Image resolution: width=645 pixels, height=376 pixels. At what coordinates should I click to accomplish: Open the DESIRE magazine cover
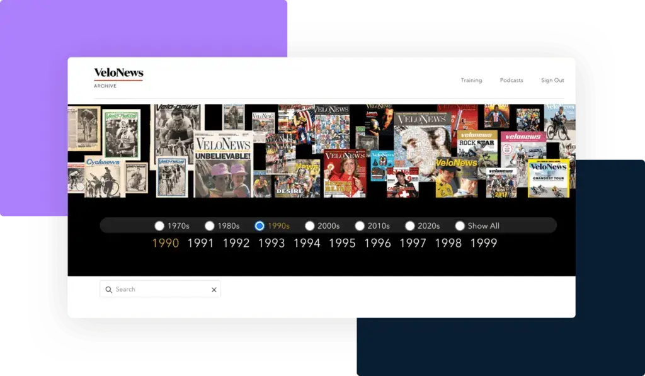pos(297,179)
